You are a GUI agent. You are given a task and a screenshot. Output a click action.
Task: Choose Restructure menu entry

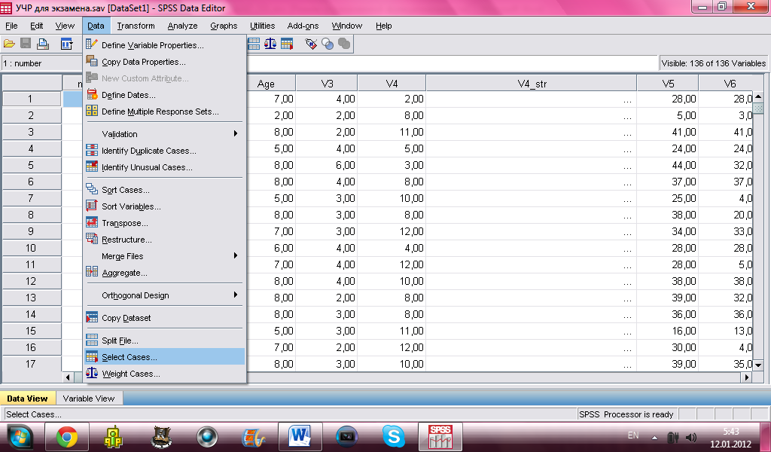tap(164, 240)
